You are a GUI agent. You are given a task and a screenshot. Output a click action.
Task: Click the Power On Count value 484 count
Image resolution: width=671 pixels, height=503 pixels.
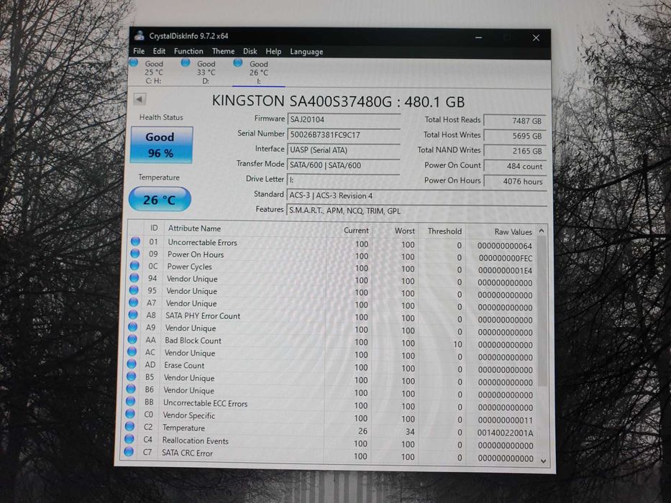coord(515,166)
